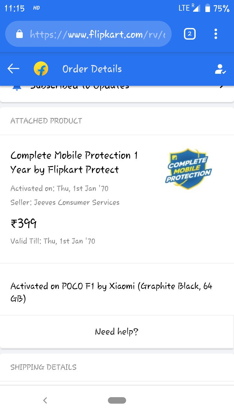Tap the ₹399 price text
Image resolution: width=234 pixels, height=416 pixels.
(x=23, y=224)
